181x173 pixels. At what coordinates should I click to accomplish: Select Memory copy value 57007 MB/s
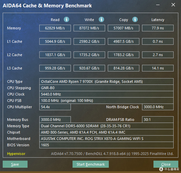pos(123,28)
